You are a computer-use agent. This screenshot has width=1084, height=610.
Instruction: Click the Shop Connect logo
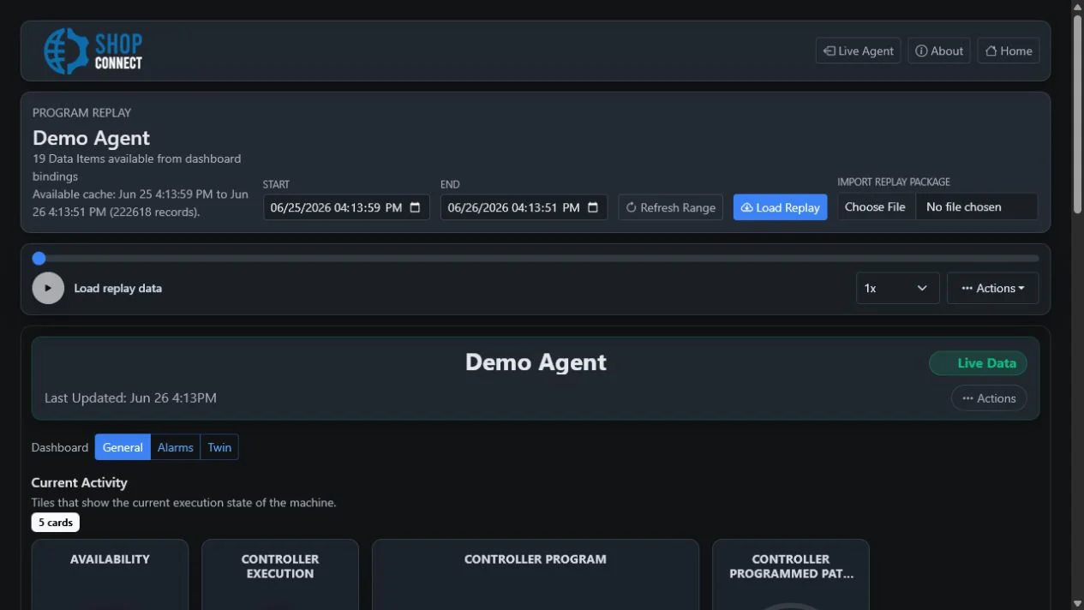click(x=93, y=51)
